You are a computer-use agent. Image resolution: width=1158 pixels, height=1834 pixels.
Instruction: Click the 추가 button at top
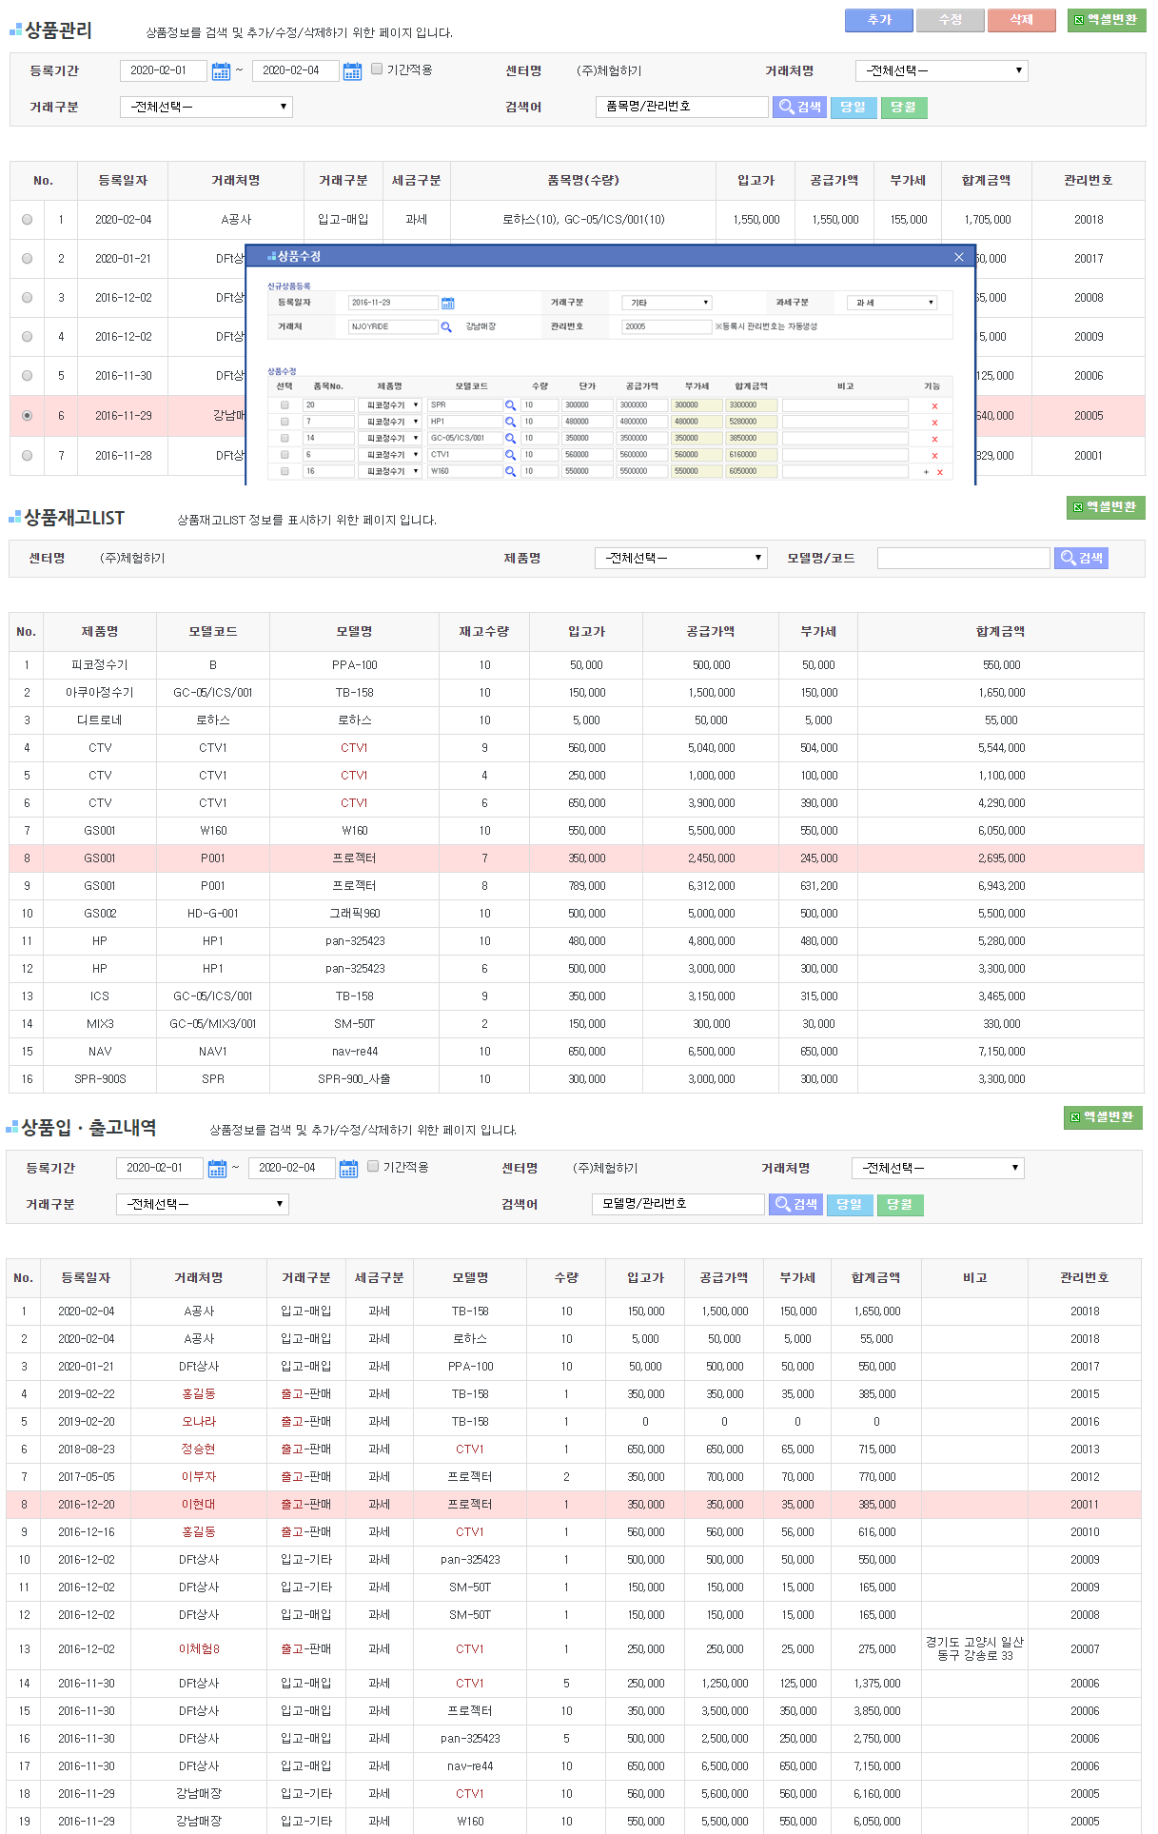pos(878,20)
